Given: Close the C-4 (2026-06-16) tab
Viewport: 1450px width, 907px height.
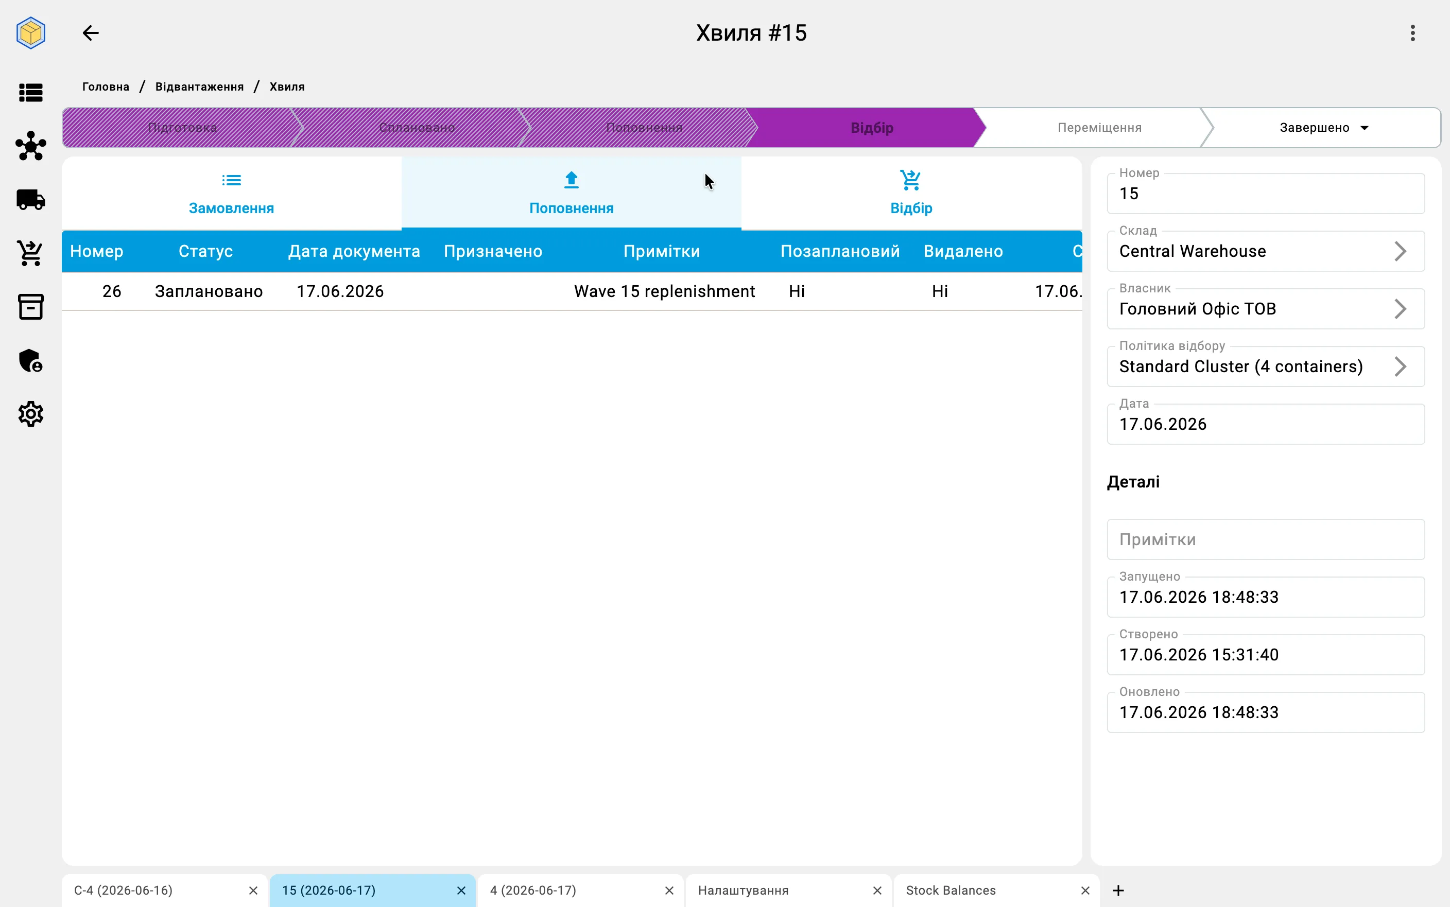Looking at the screenshot, I should pyautogui.click(x=253, y=890).
